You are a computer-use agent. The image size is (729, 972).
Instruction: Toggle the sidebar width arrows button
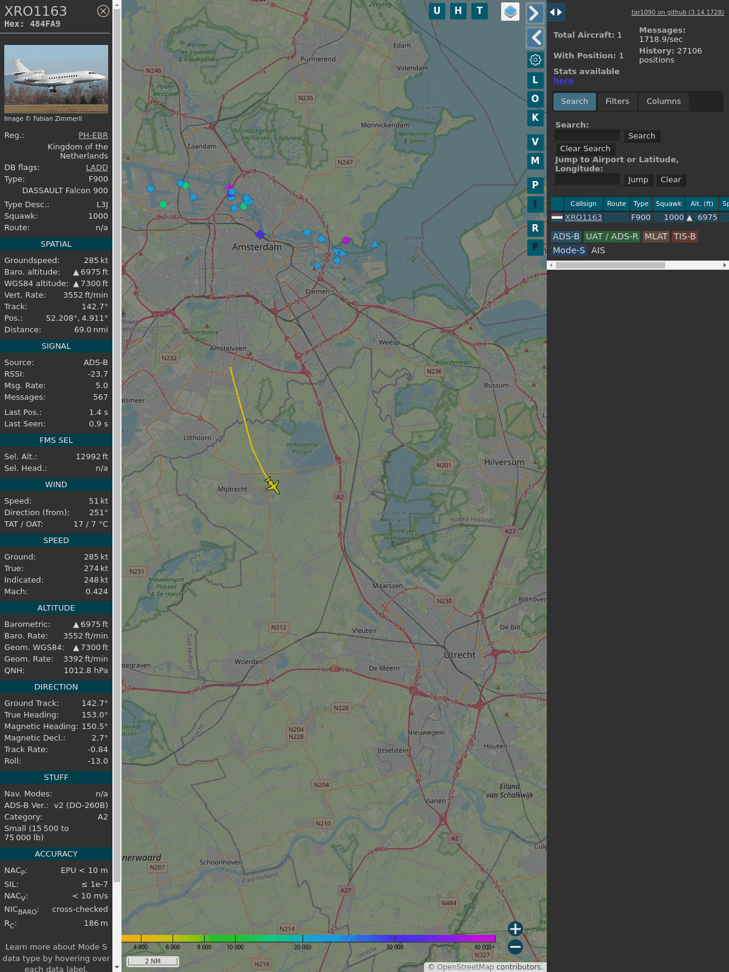click(556, 12)
